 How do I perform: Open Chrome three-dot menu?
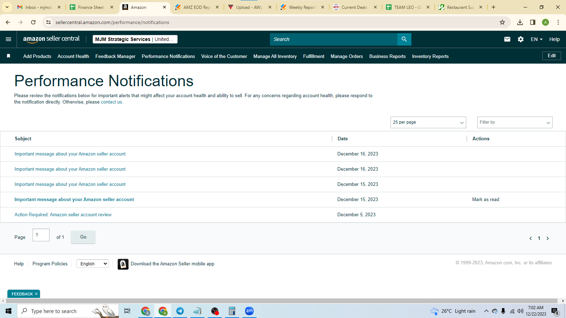click(x=558, y=22)
